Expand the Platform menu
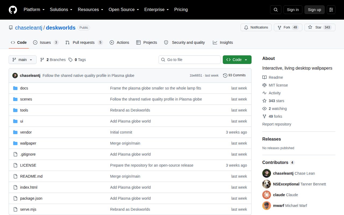Image resolution: width=344 pixels, height=215 pixels. [x=34, y=10]
